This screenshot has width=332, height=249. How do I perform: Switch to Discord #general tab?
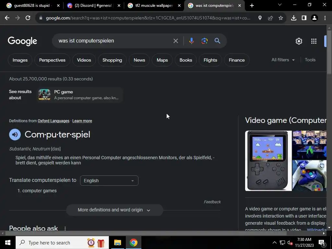(93, 6)
